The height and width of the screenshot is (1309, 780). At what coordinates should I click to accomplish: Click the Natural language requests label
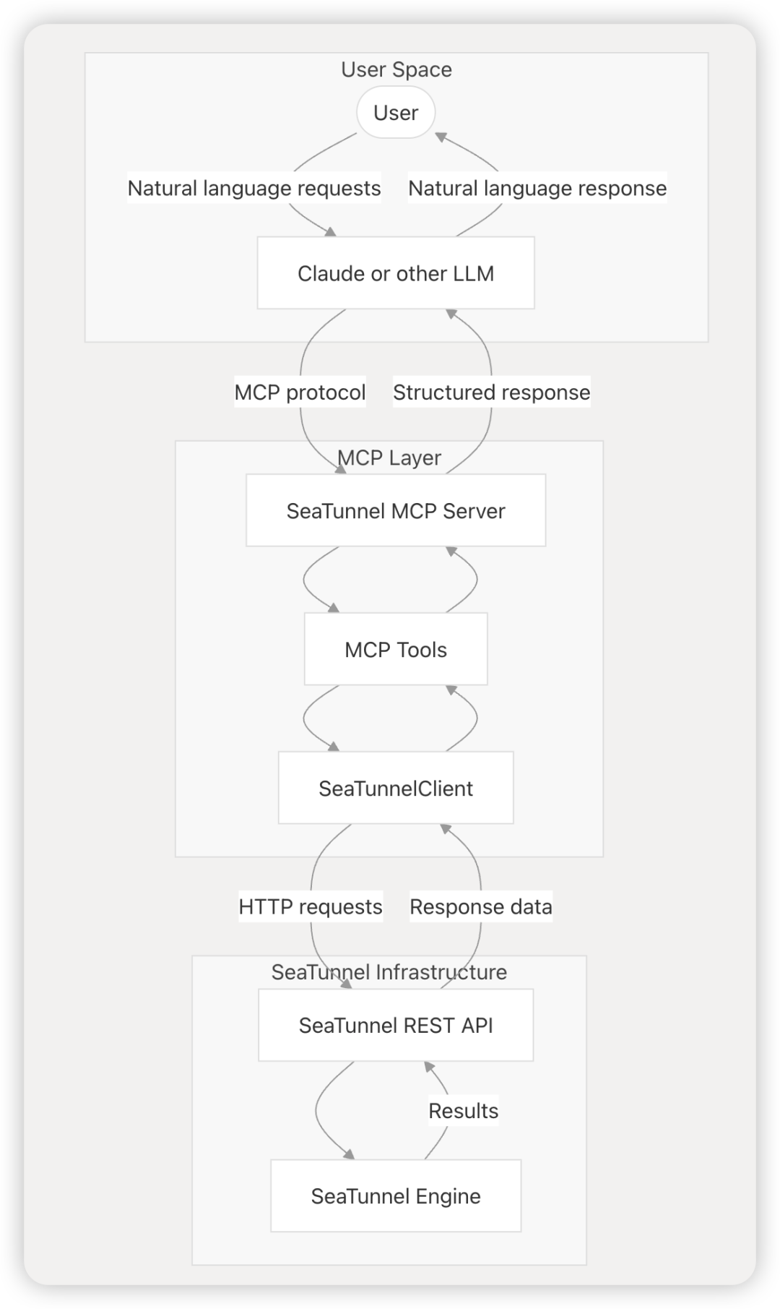coord(254,188)
